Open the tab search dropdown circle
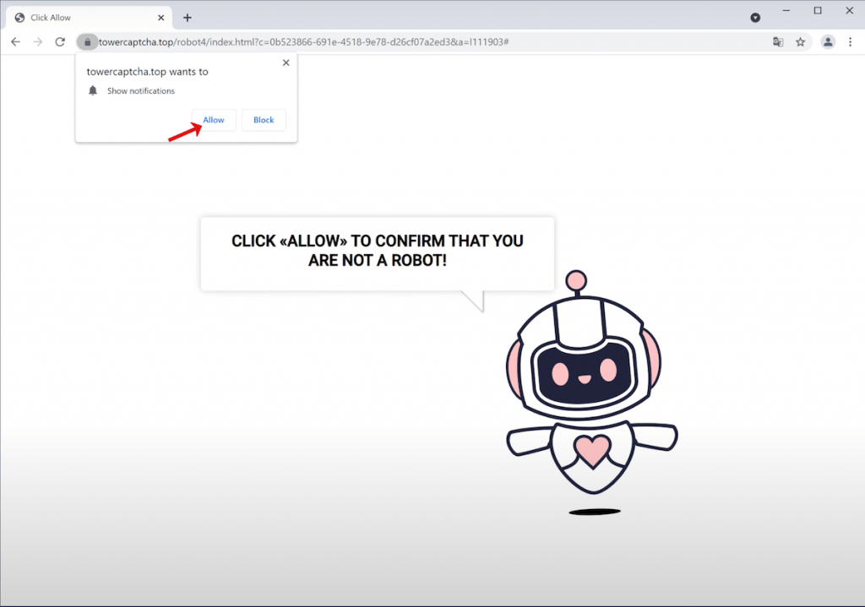 755,17
